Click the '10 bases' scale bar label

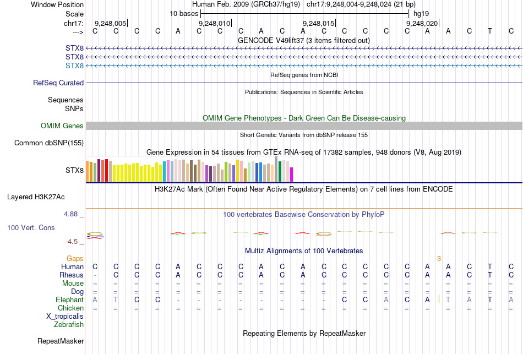tap(184, 14)
